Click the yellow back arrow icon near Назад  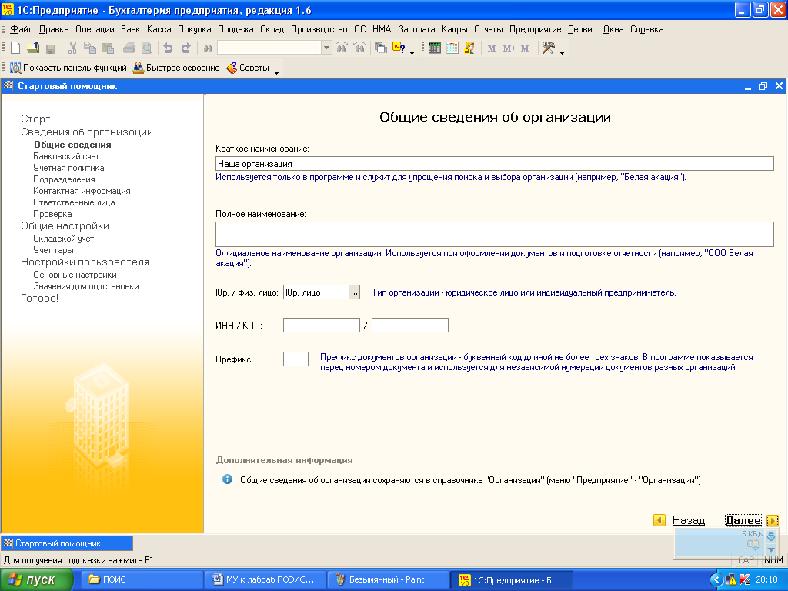(x=659, y=520)
